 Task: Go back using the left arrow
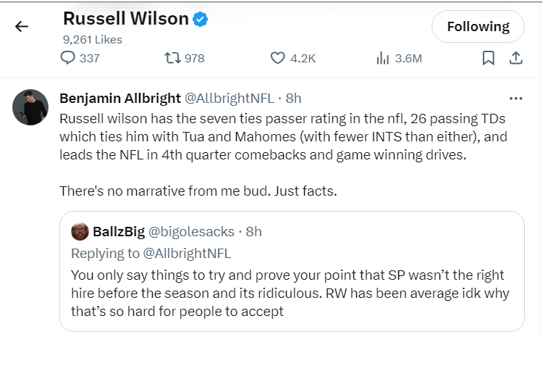pos(22,27)
